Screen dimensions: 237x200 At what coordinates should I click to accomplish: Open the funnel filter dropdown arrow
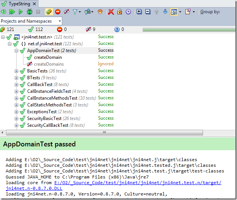click(80, 12)
